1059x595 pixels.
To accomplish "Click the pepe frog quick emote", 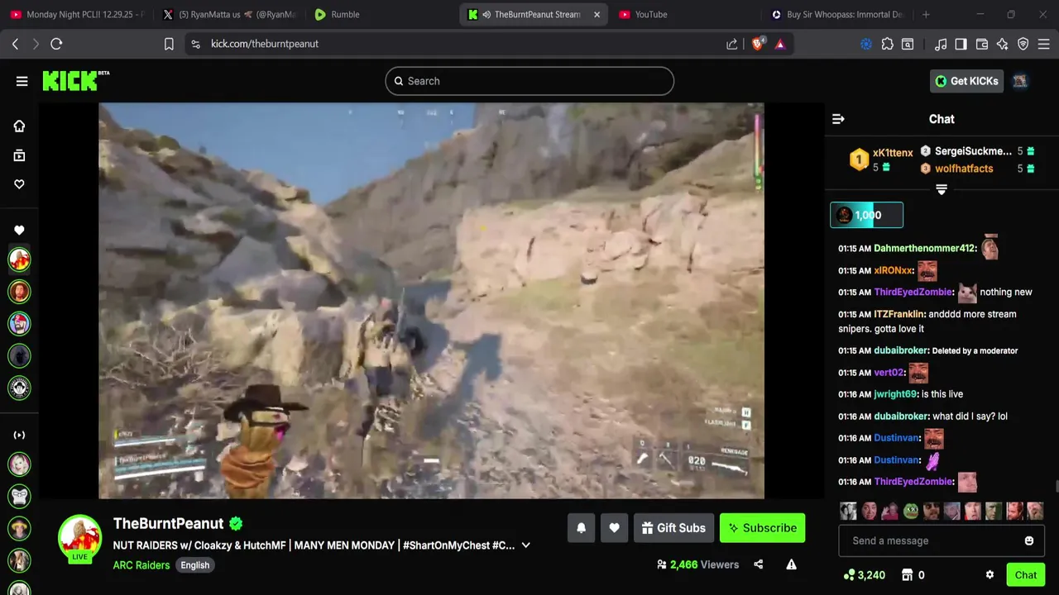I will point(911,511).
